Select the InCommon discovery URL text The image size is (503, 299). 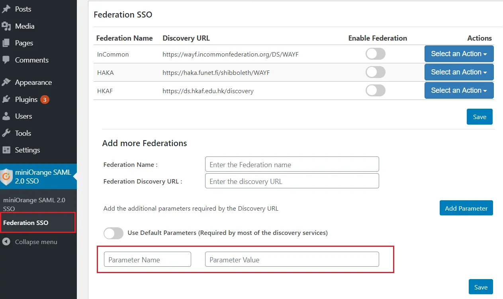click(x=230, y=54)
